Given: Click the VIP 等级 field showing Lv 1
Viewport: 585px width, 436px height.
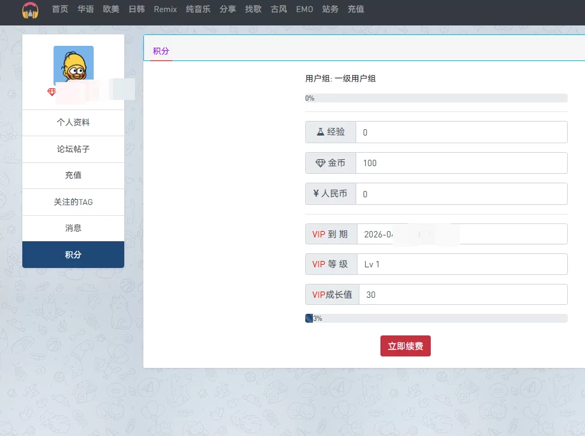Looking at the screenshot, I should (x=462, y=264).
